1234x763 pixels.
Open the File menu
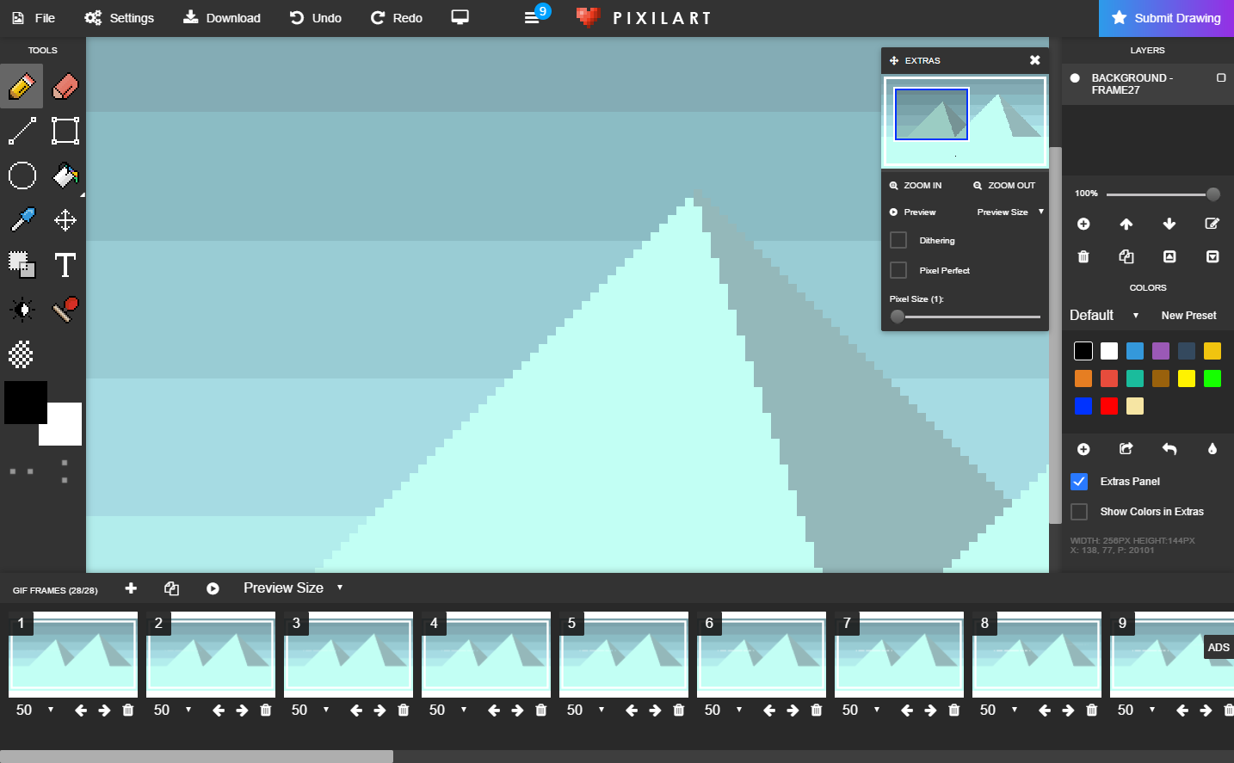click(33, 17)
